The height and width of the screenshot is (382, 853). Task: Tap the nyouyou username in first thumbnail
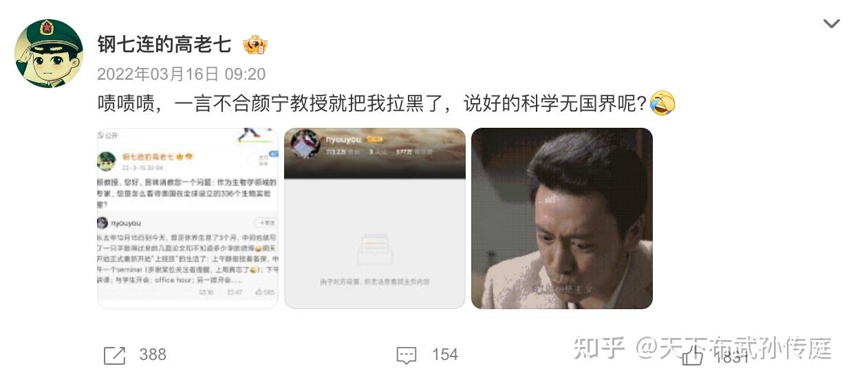coord(126,223)
